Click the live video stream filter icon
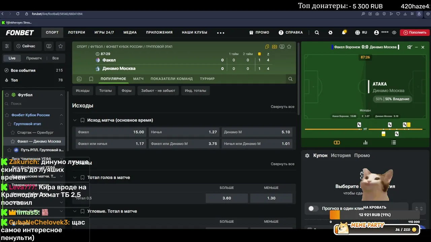 [x=49, y=46]
